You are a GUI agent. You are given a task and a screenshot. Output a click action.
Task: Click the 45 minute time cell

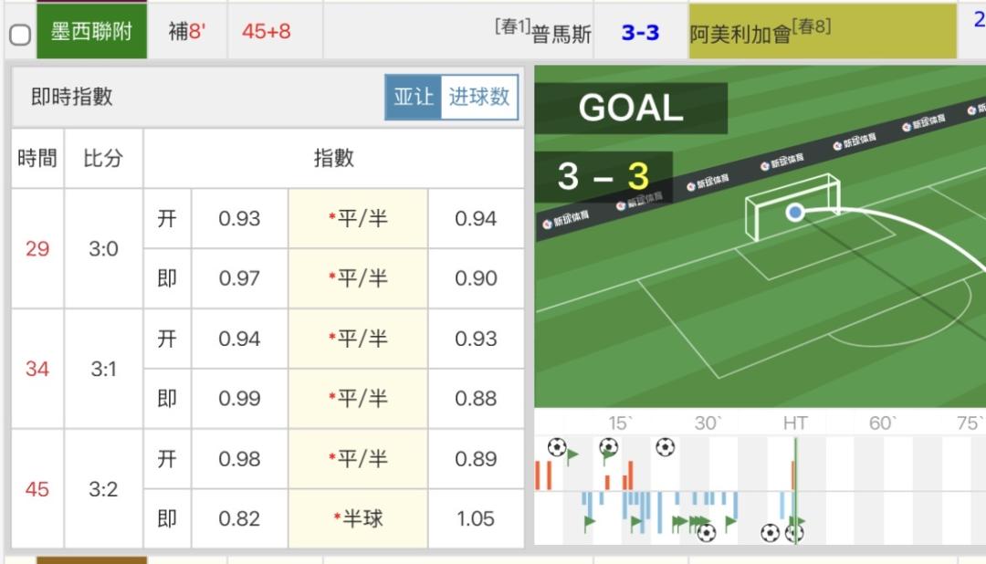(37, 489)
